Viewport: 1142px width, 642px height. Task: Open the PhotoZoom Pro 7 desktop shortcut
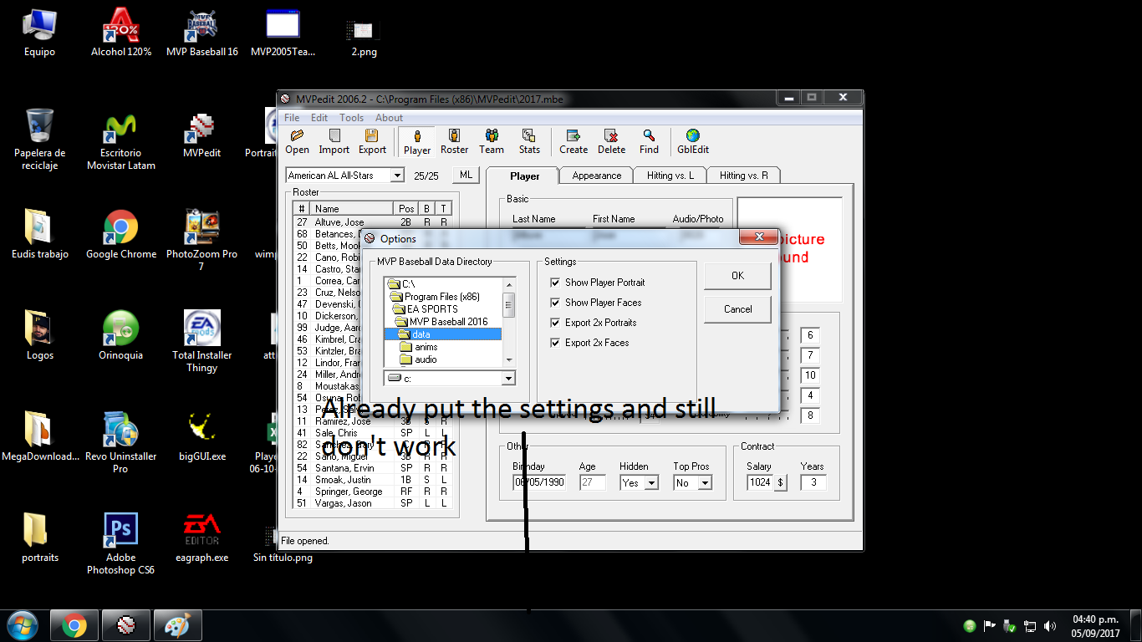pos(201,240)
